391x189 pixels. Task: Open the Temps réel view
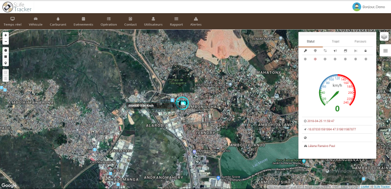[x=13, y=21]
